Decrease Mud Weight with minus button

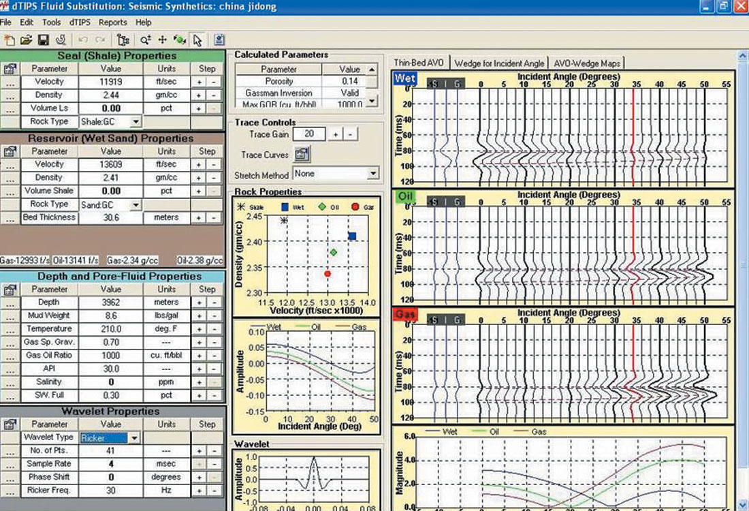pos(214,316)
